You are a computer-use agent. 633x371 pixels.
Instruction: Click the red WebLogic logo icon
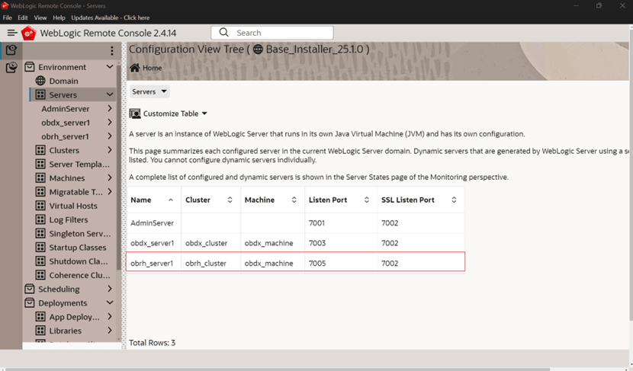coord(29,33)
